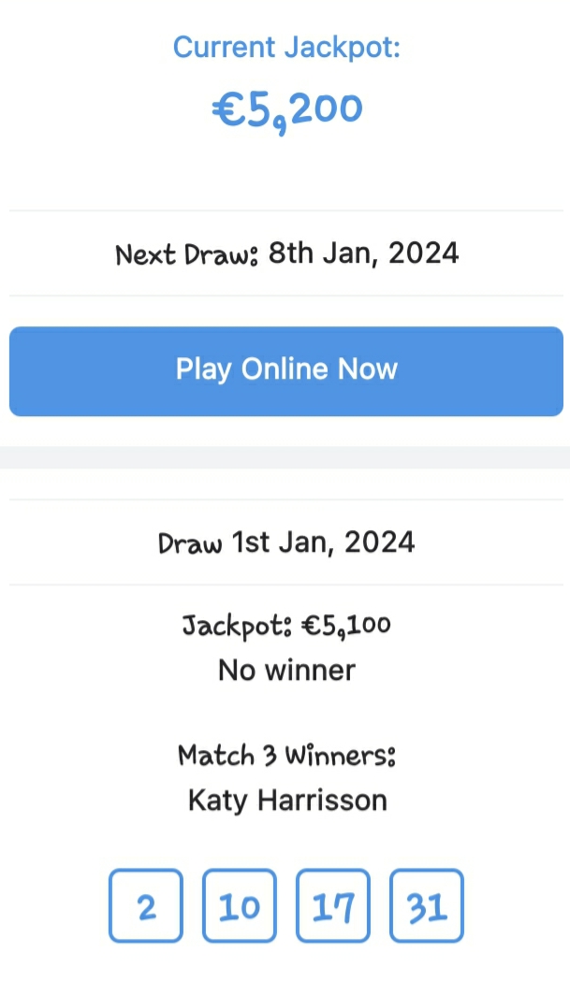Image resolution: width=570 pixels, height=981 pixels.
Task: Click the number 17 ball
Action: [333, 905]
